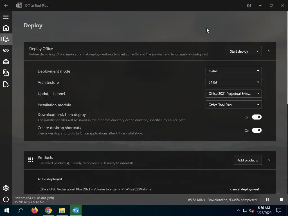Open the notification center icon

pos(279,210)
